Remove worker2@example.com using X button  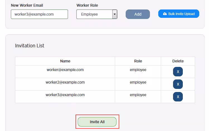pos(178,84)
